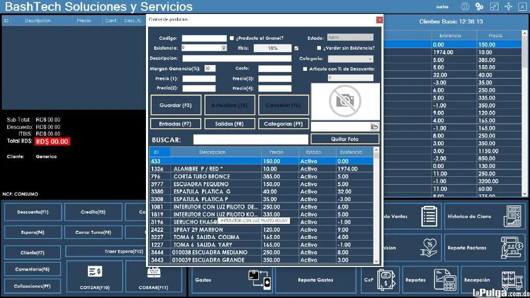The height and width of the screenshot is (298, 530).
Task: Sort dialog table by Descripcion header
Action: point(216,152)
